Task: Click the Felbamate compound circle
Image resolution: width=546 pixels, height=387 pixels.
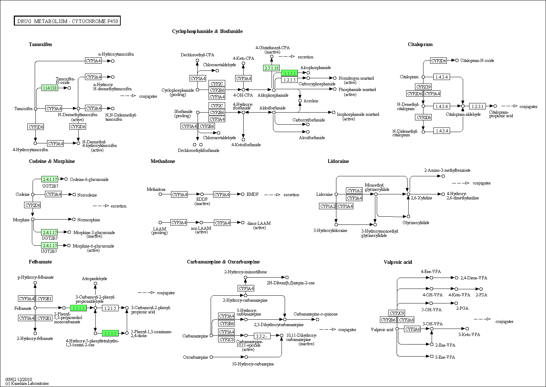Action: coord(35,308)
